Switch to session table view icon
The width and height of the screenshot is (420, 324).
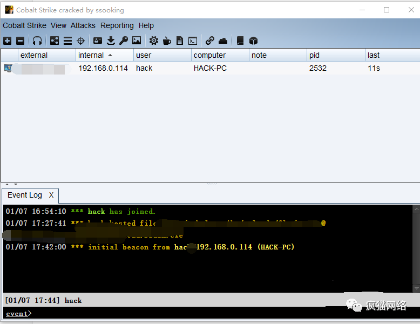(67, 40)
